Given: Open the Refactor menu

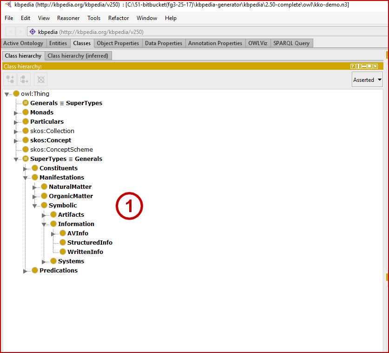Looking at the screenshot, I should pyautogui.click(x=119, y=18).
